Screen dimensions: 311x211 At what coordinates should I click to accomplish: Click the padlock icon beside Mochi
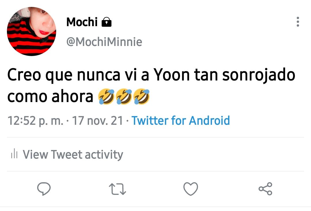coord(107,22)
